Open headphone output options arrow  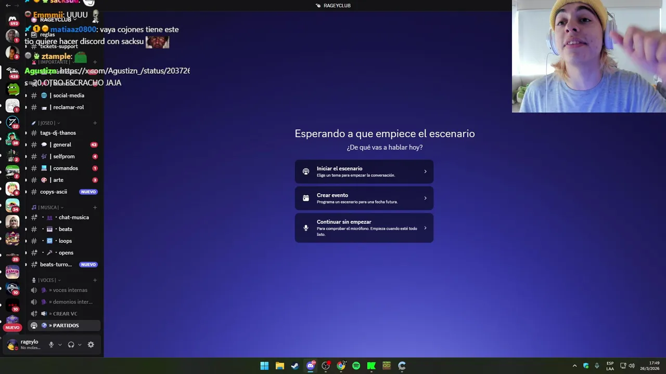click(x=80, y=344)
